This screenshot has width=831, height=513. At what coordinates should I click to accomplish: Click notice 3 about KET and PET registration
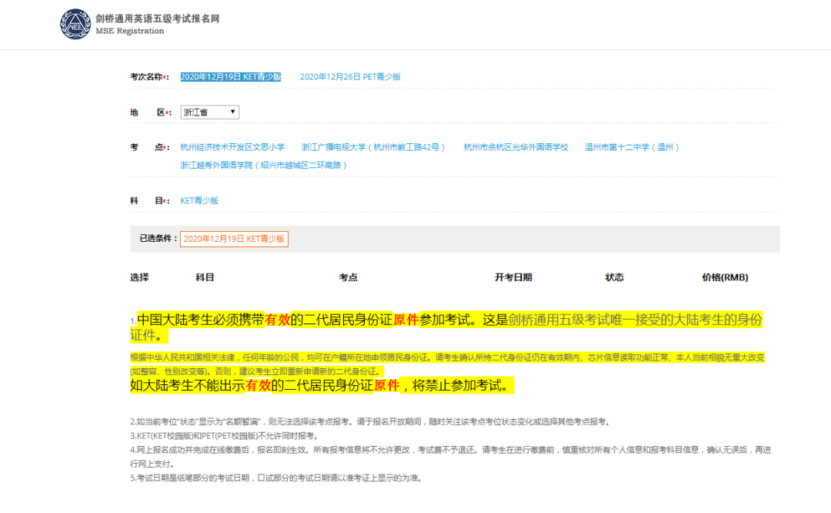click(225, 436)
